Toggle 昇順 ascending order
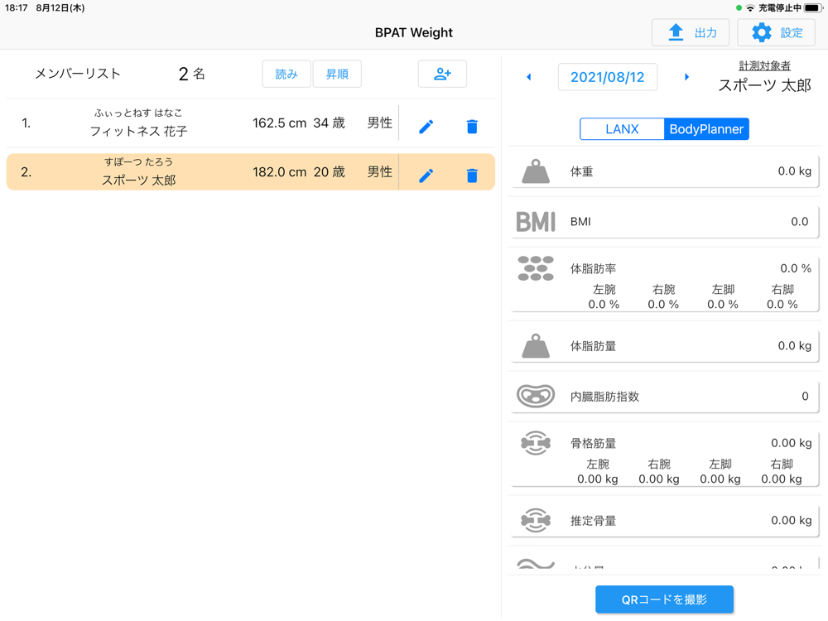This screenshot has height=621, width=828. pyautogui.click(x=337, y=74)
